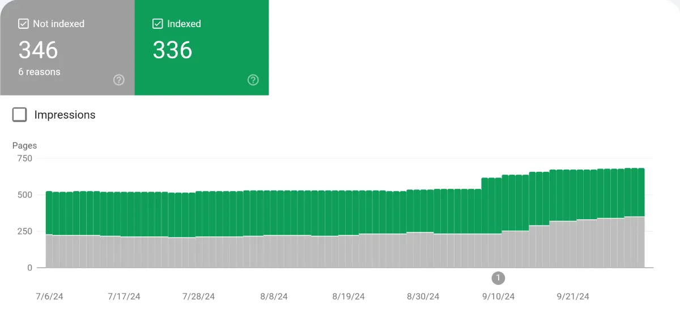Select the 336 indexed count
The width and height of the screenshot is (680, 320).
coord(172,50)
